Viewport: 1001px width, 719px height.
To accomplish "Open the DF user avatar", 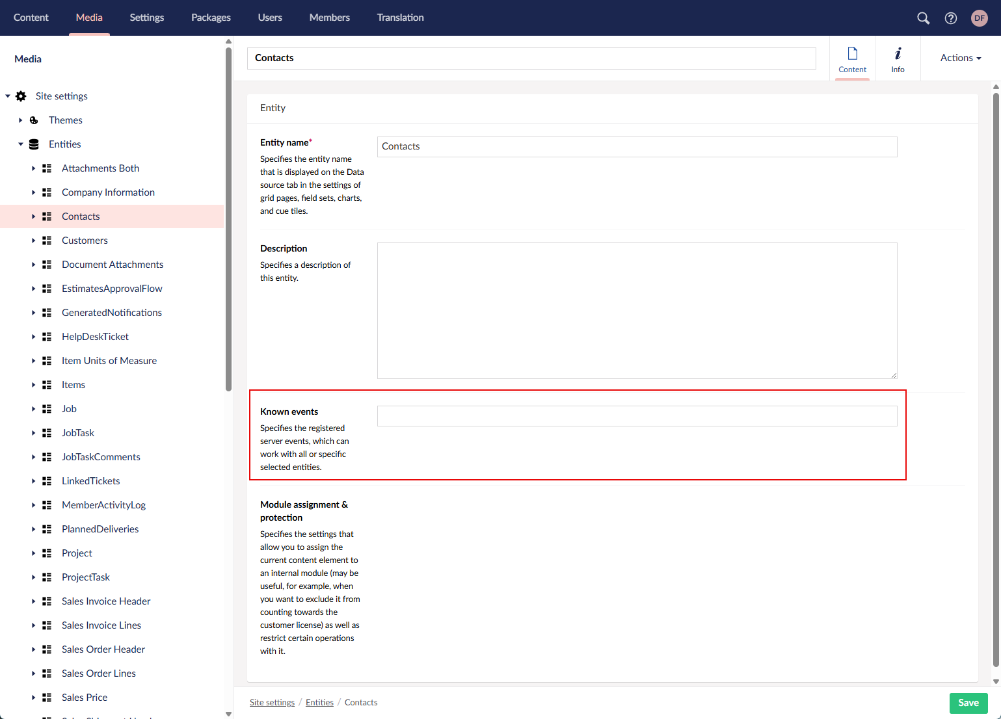I will coord(980,18).
